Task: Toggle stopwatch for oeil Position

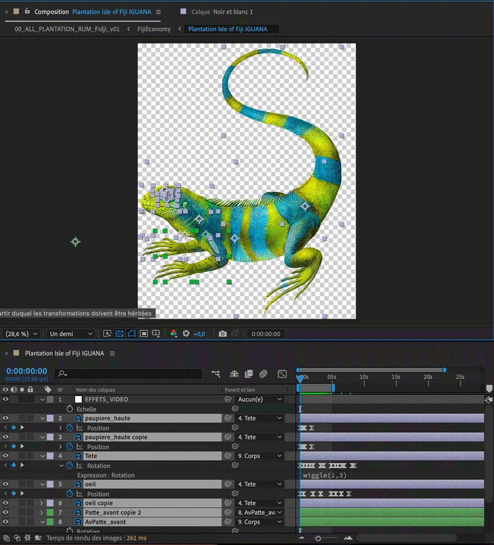Action: pos(69,493)
